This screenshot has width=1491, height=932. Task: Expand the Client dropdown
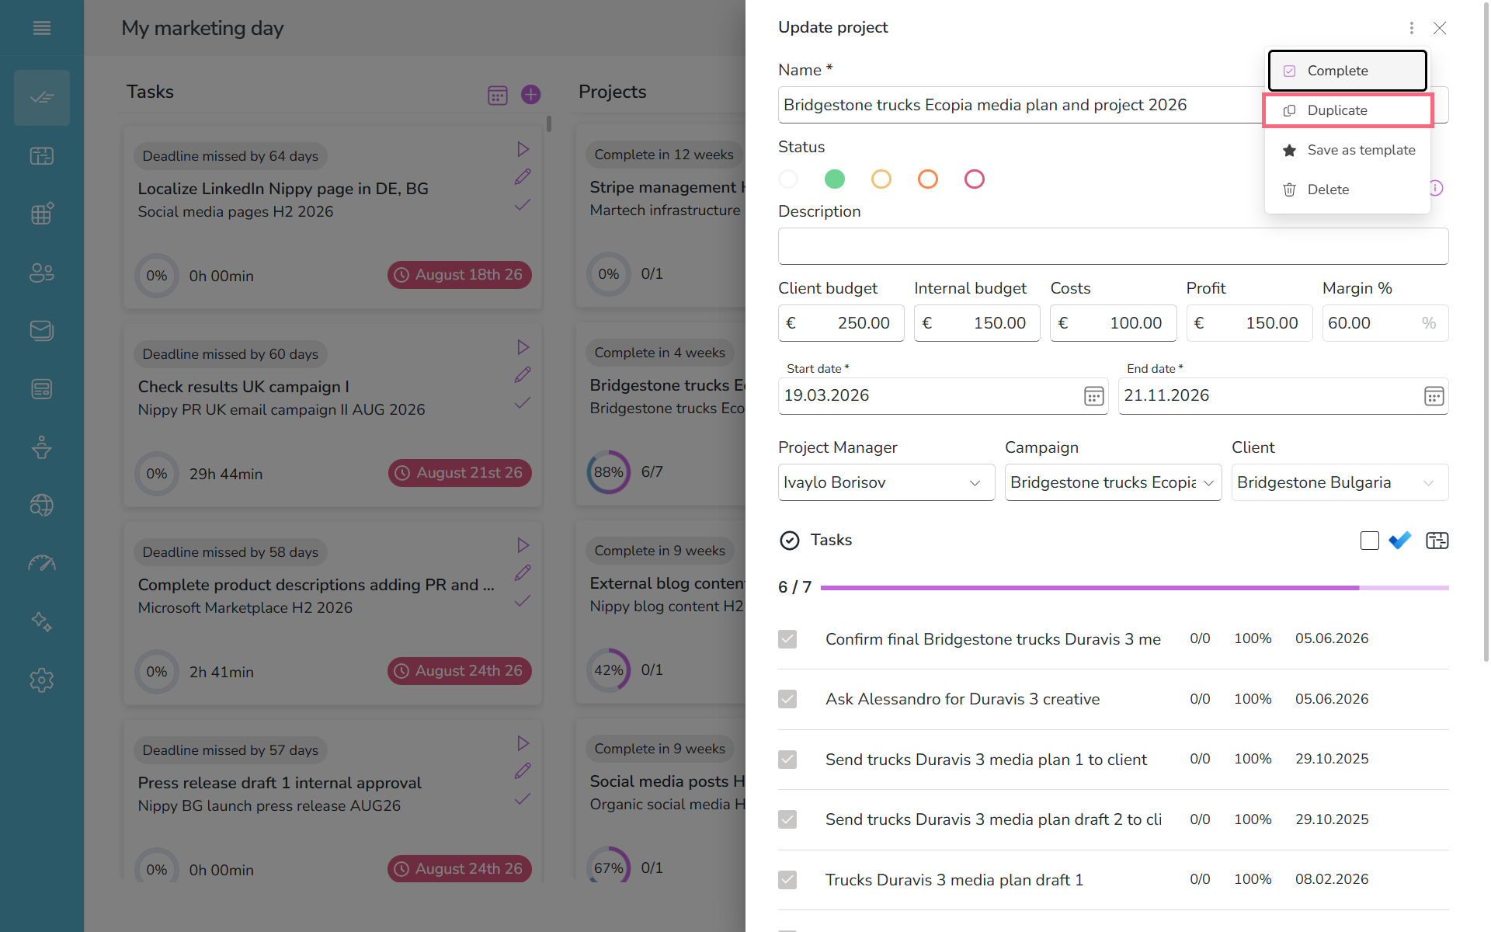[x=1340, y=482]
